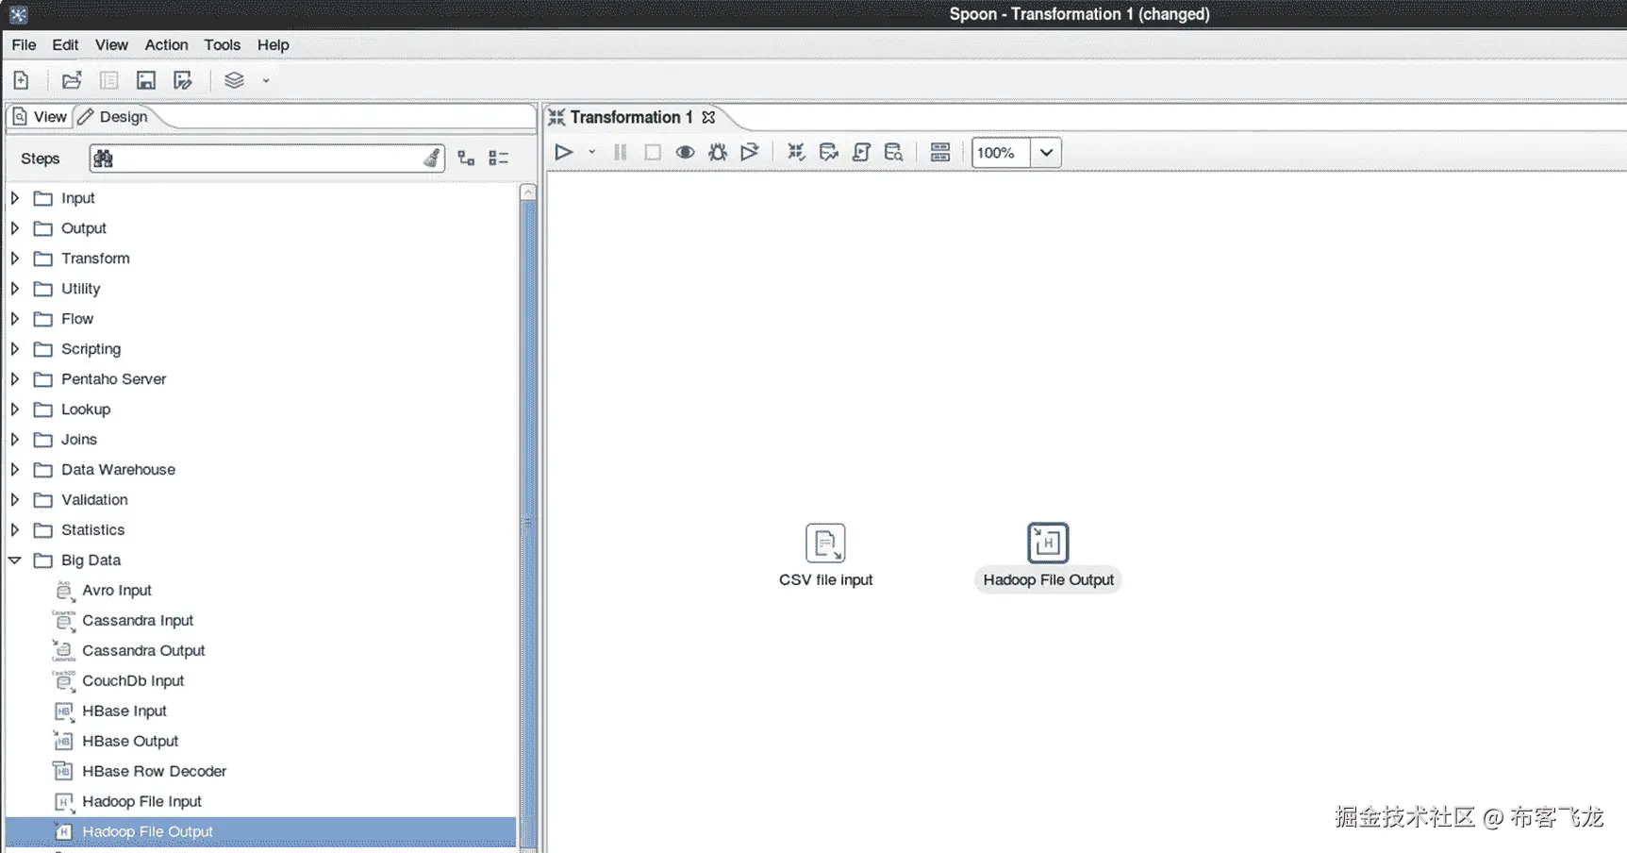Screen dimensions: 1627x853
Task: Expand the Utility folder arrow
Action: click(15, 289)
